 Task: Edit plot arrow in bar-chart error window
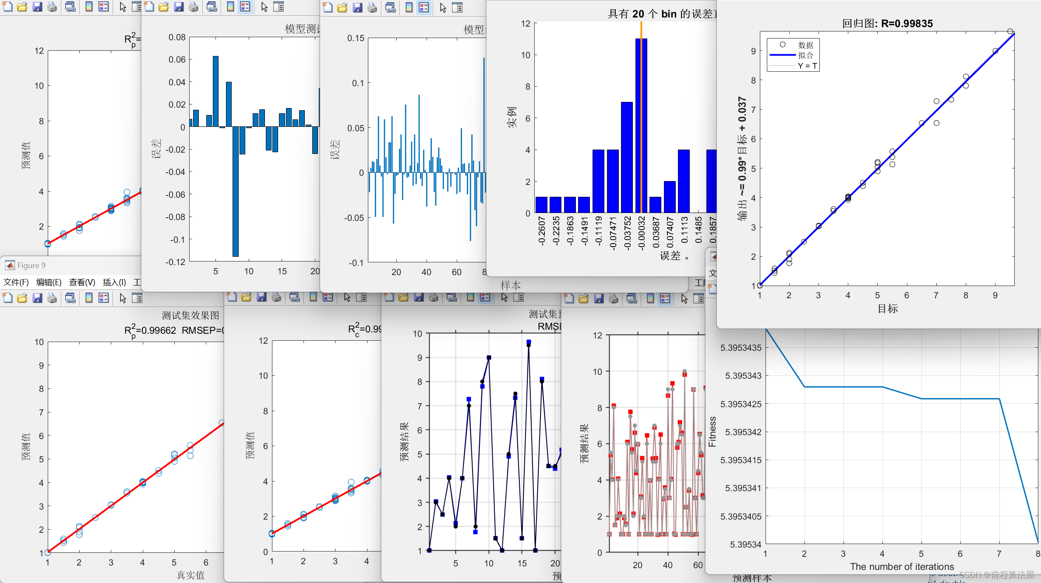(264, 7)
